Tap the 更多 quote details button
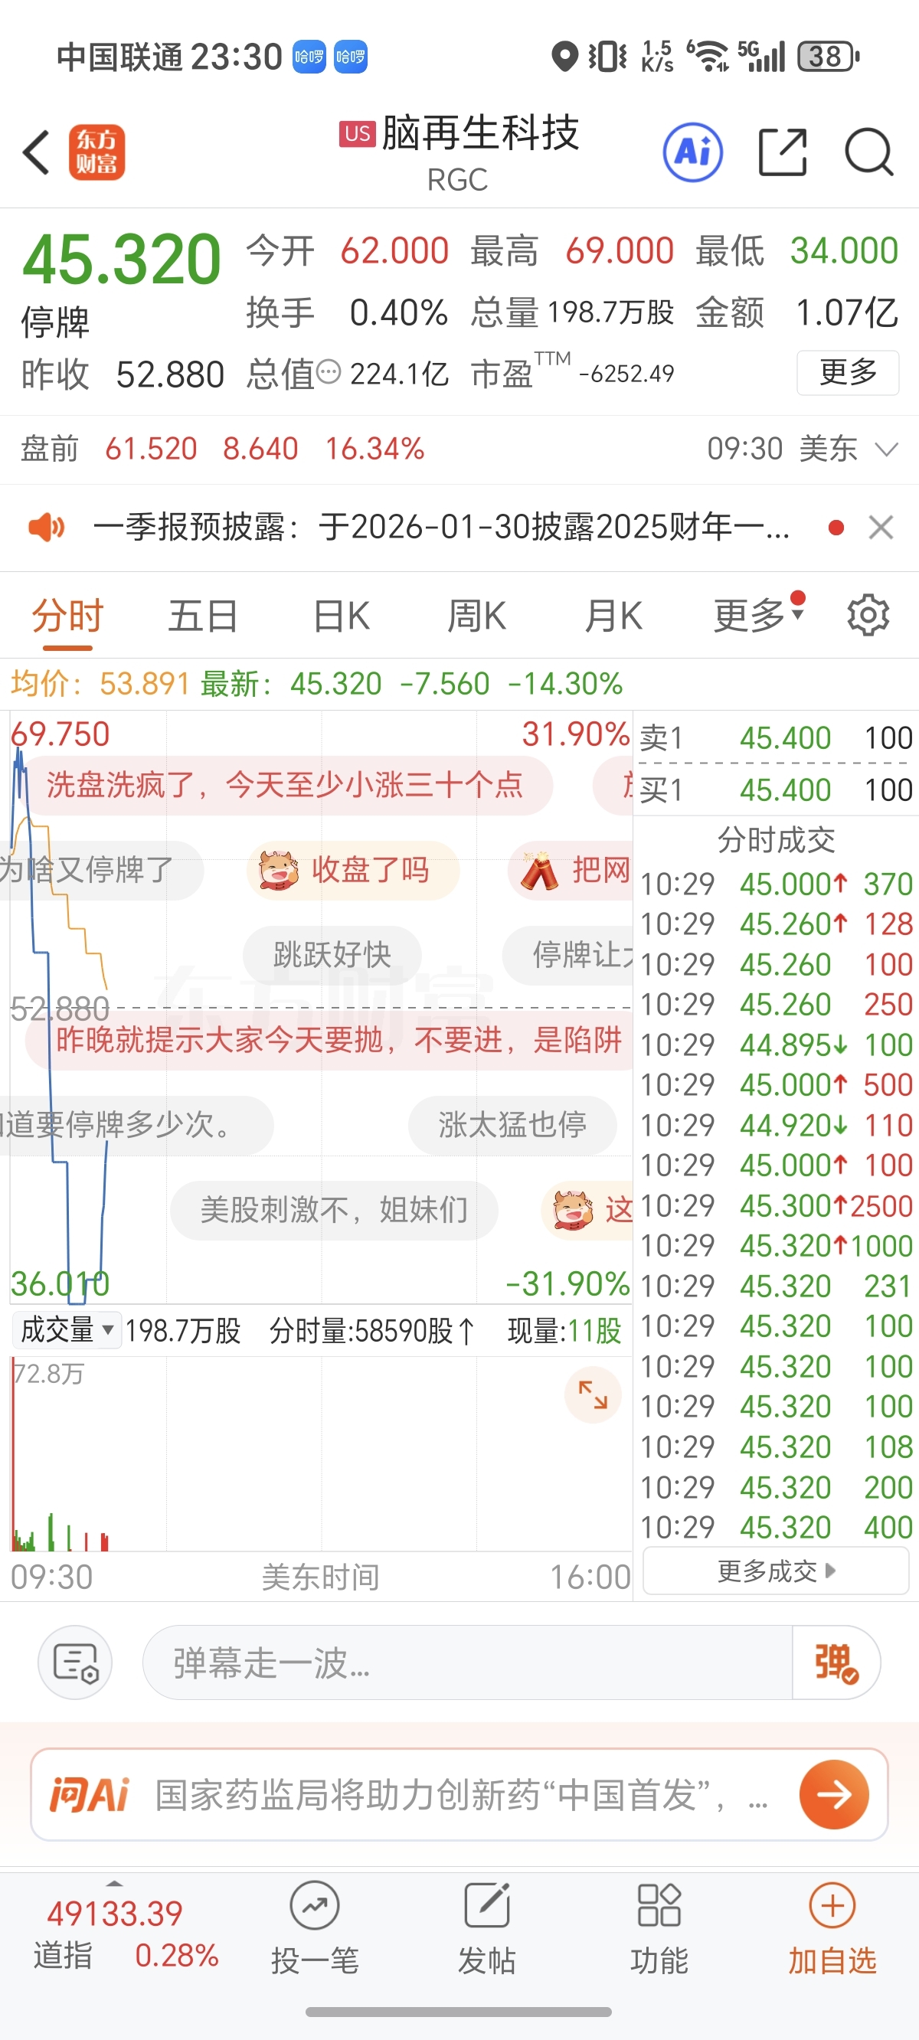This screenshot has height=2040, width=919. coord(848,371)
